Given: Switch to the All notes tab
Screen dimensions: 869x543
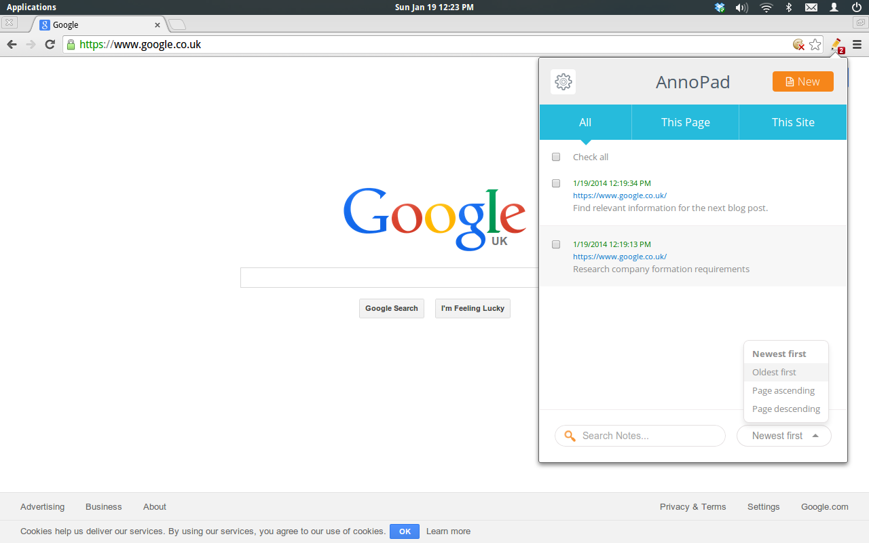Looking at the screenshot, I should click(585, 122).
